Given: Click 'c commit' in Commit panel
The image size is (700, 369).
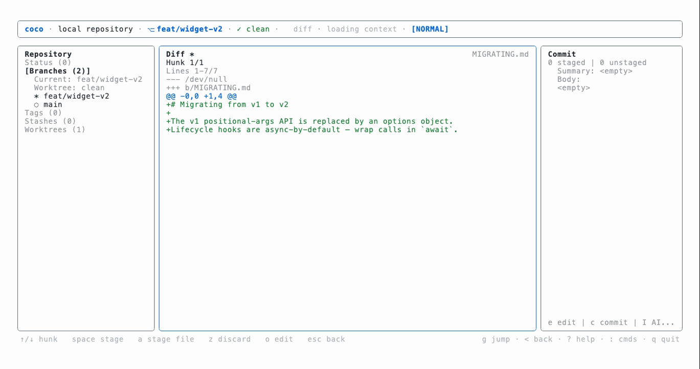Looking at the screenshot, I should [609, 322].
